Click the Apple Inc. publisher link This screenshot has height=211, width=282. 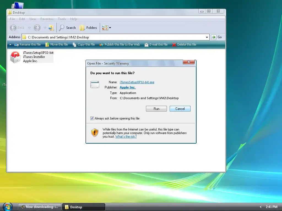(x=128, y=87)
